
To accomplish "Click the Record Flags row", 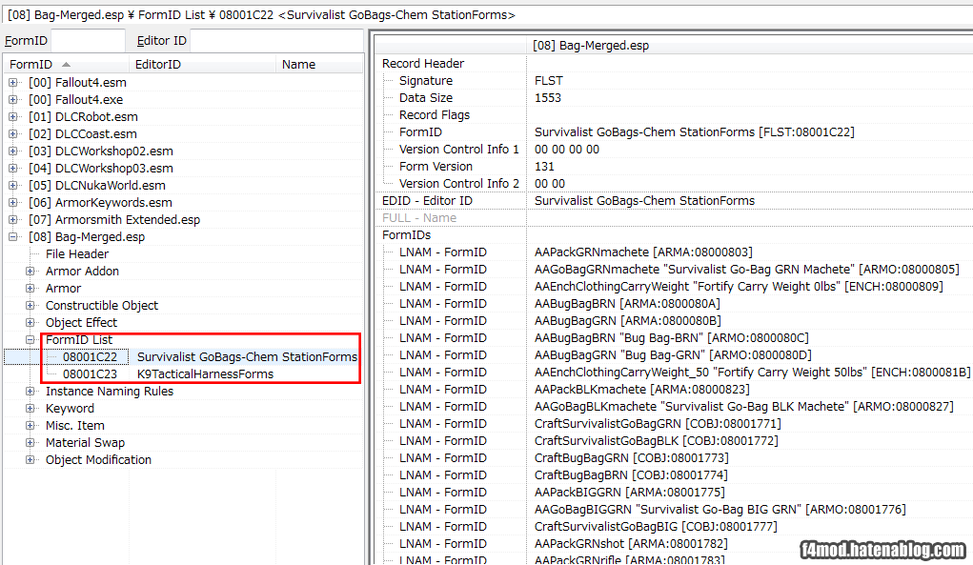I will 674,114.
